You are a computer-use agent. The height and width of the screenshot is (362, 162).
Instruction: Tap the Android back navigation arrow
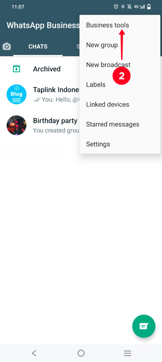(34, 353)
